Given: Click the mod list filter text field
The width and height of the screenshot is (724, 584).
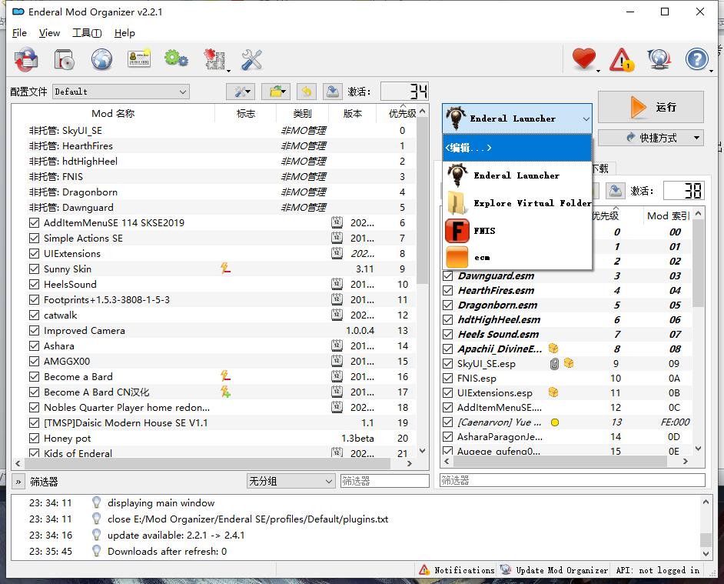Looking at the screenshot, I should click(384, 481).
